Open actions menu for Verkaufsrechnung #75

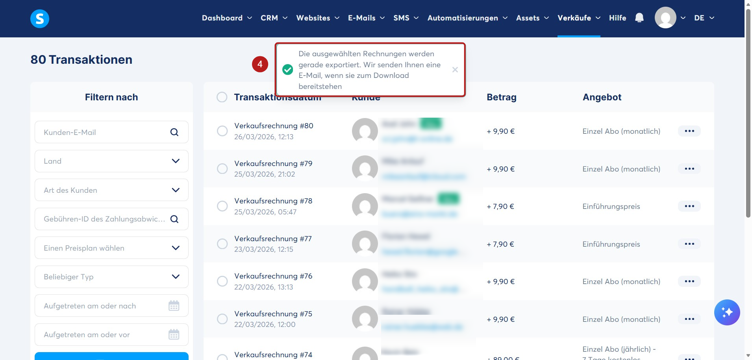pos(689,319)
